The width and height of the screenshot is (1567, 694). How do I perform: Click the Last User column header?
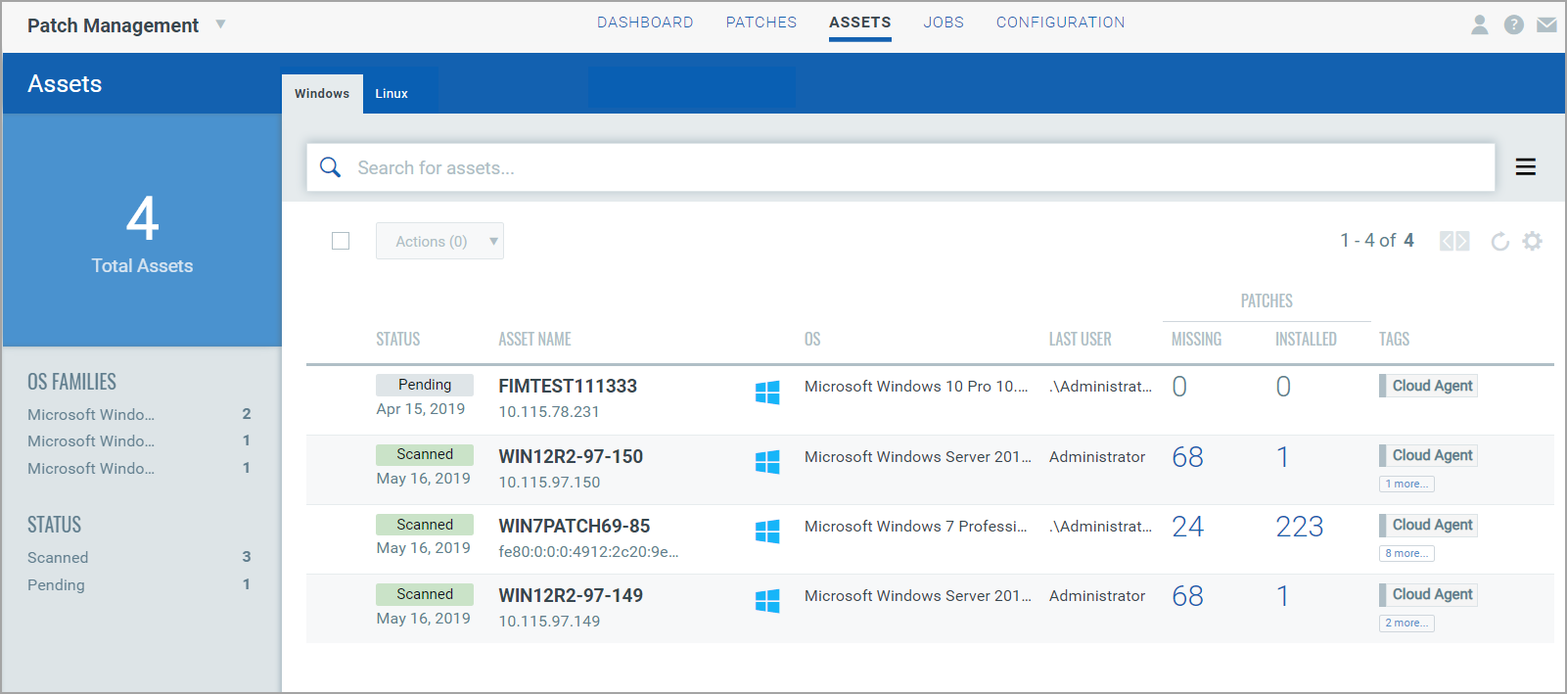click(x=1081, y=339)
